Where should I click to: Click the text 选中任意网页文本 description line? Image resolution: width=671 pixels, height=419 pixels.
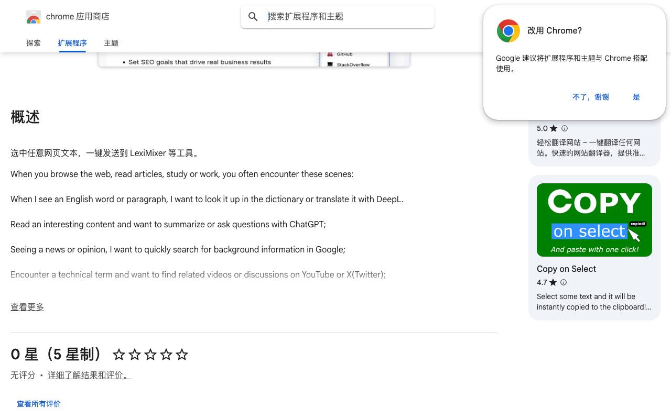(x=106, y=153)
